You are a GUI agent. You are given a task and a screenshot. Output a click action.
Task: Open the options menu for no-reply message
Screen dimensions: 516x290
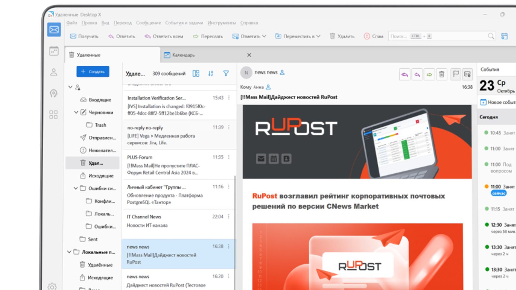coord(229,127)
